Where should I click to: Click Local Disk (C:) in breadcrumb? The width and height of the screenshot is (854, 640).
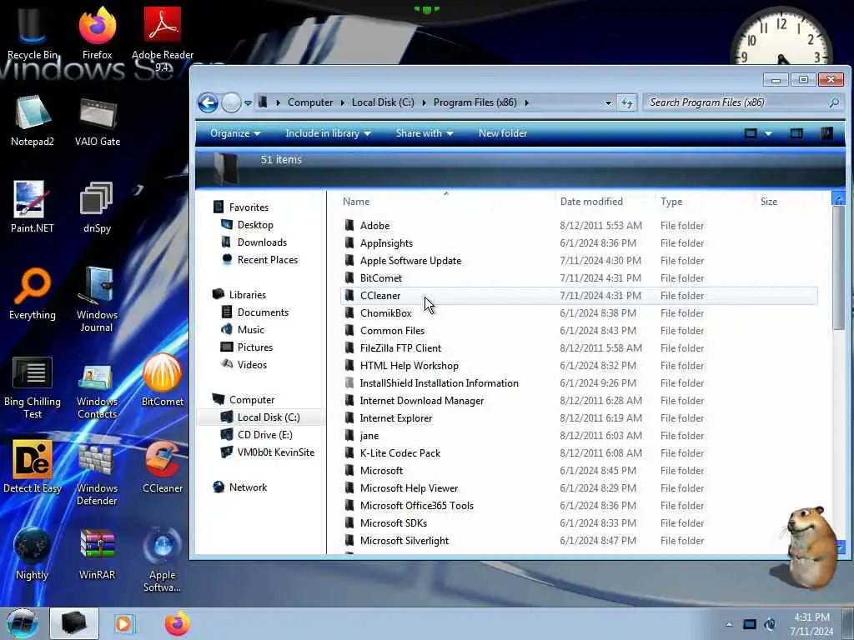383,102
